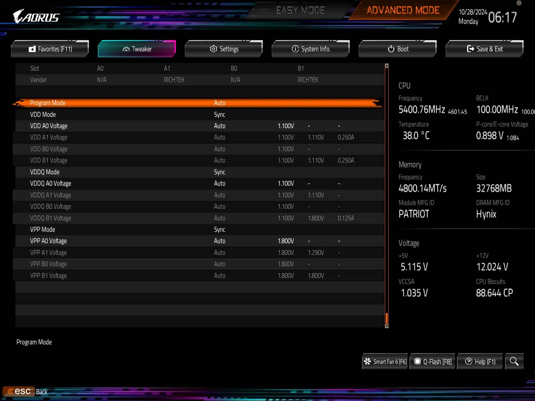Click the 06:17 clock display
Image resolution: width=535 pixels, height=401 pixels.
[x=503, y=17]
